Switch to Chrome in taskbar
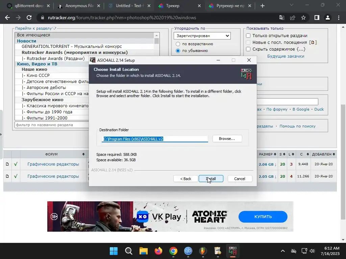Image resolution: width=346 pixels, height=259 pixels. pos(173,251)
